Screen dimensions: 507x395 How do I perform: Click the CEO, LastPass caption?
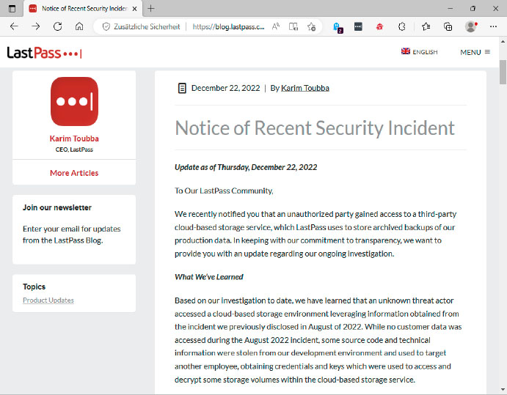coord(74,149)
